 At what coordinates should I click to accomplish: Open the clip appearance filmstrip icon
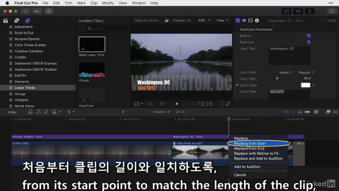(x=316, y=112)
